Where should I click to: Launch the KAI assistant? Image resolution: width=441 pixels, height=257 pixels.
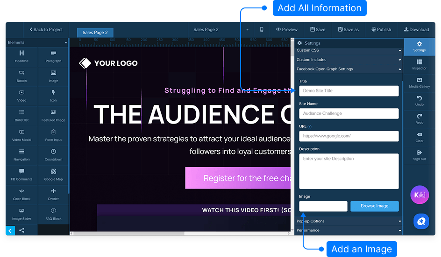419,195
